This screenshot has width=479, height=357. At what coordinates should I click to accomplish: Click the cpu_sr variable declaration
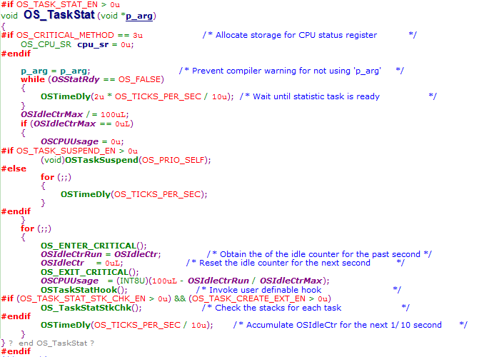[93, 44]
